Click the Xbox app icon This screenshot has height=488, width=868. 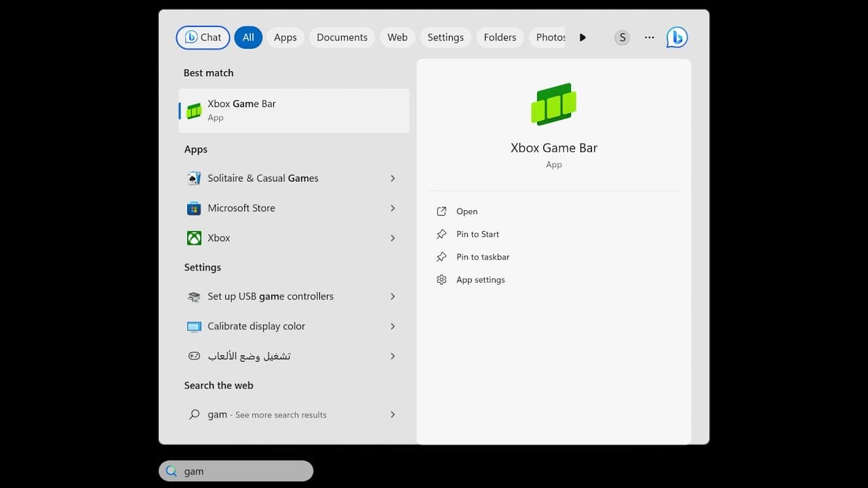[194, 238]
